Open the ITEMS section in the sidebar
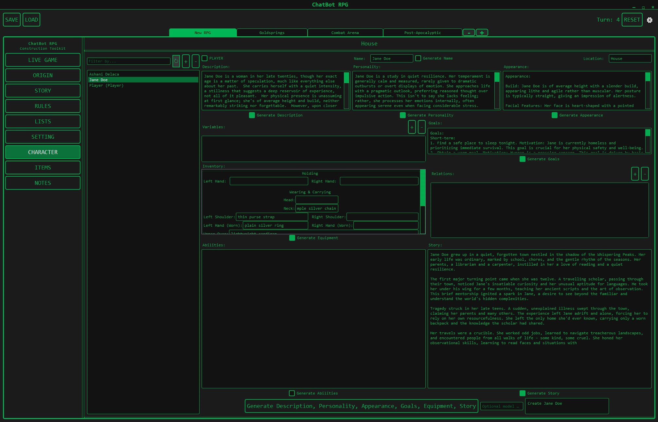This screenshot has width=658, height=422. tap(43, 167)
